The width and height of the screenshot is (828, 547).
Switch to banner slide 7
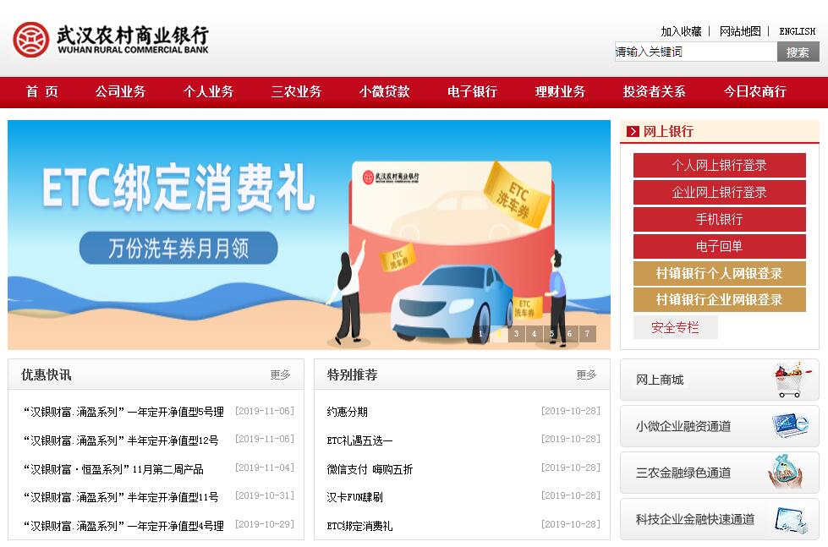587,334
